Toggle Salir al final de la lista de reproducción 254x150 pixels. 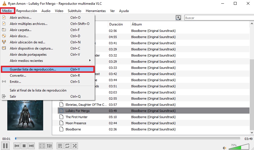47,90
